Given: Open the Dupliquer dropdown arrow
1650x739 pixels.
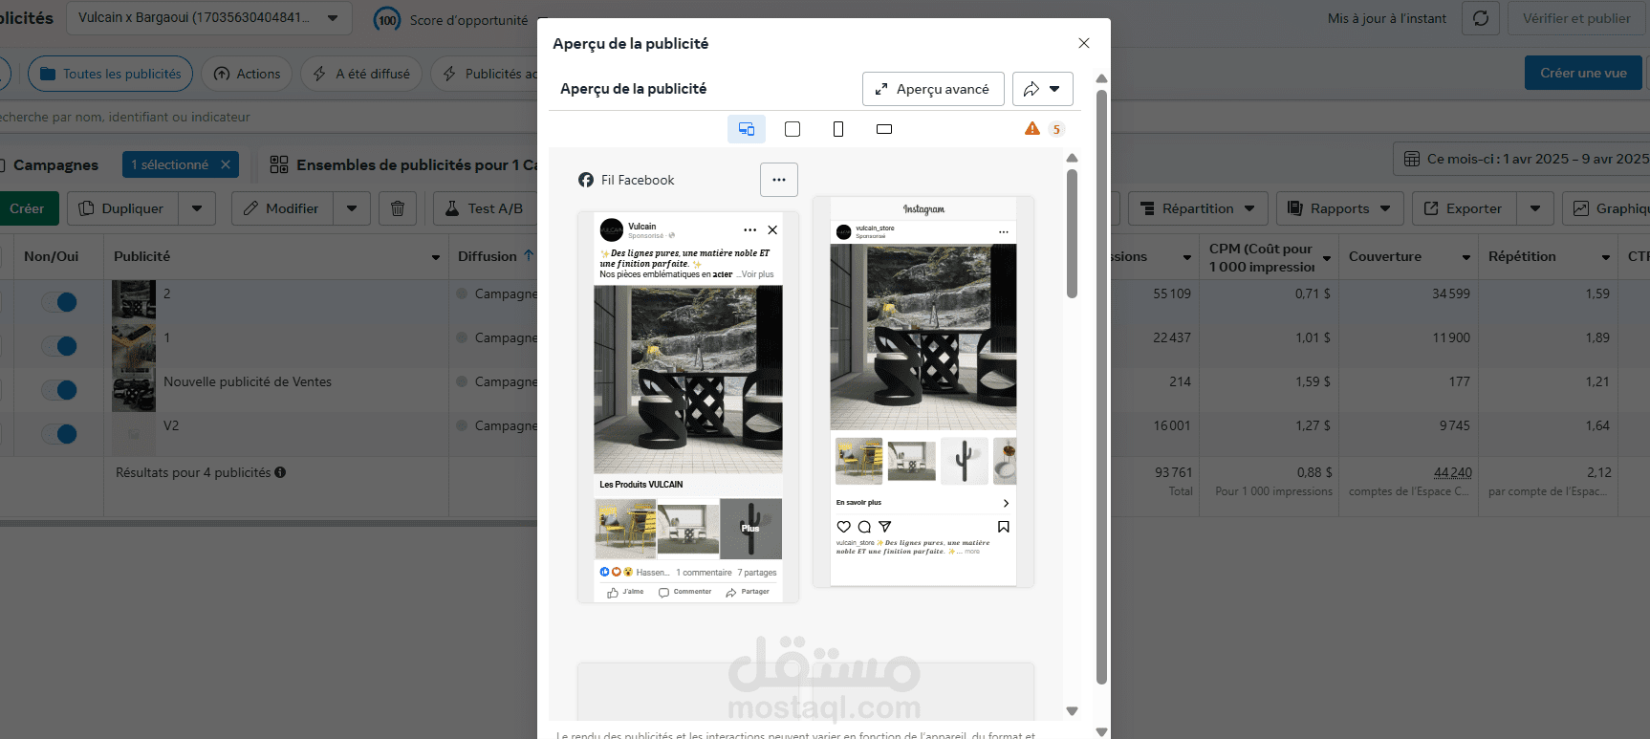Looking at the screenshot, I should coord(197,208).
